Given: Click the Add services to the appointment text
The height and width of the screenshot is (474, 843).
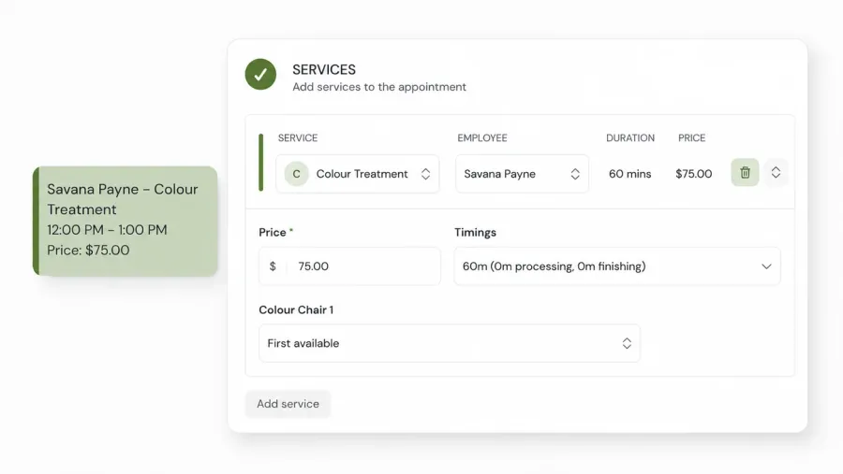Looking at the screenshot, I should pos(379,87).
